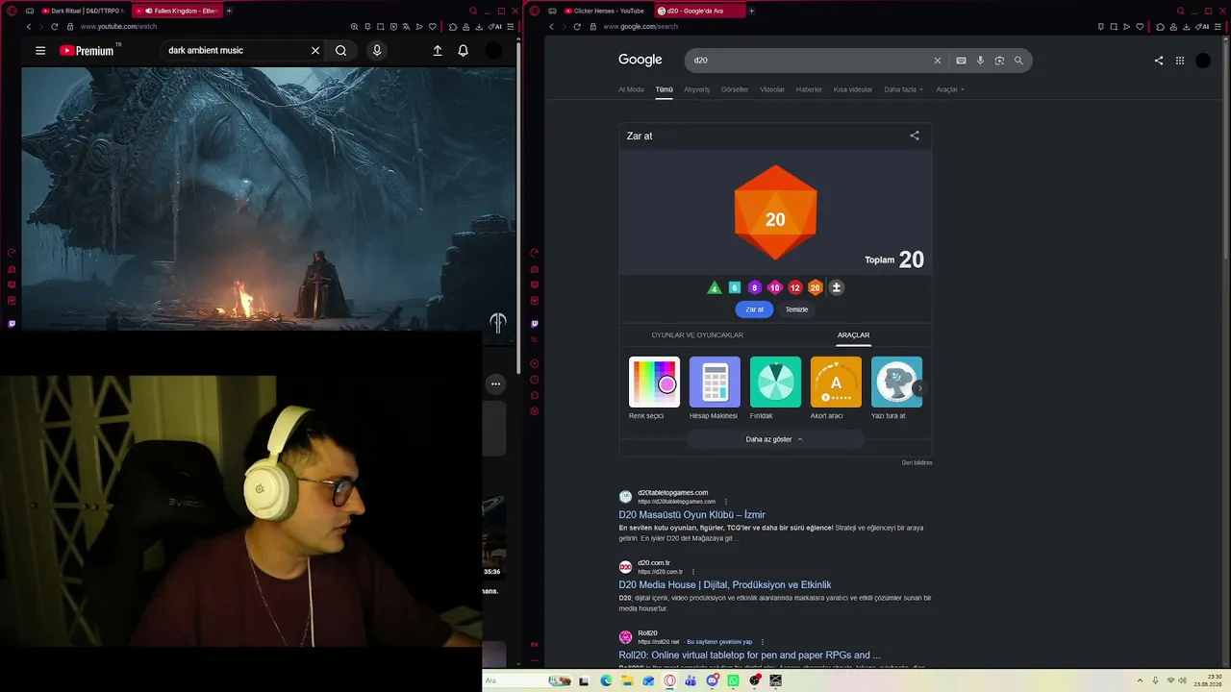Click the 'Temizle' clear button

coord(796,309)
